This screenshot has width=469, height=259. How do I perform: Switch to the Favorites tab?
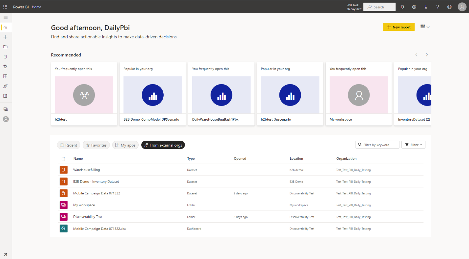click(96, 145)
